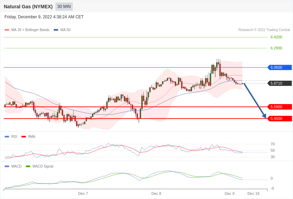This screenshot has height=199, width=293.
Task: Click the RSI 30 axis value
Action: tap(273, 157)
